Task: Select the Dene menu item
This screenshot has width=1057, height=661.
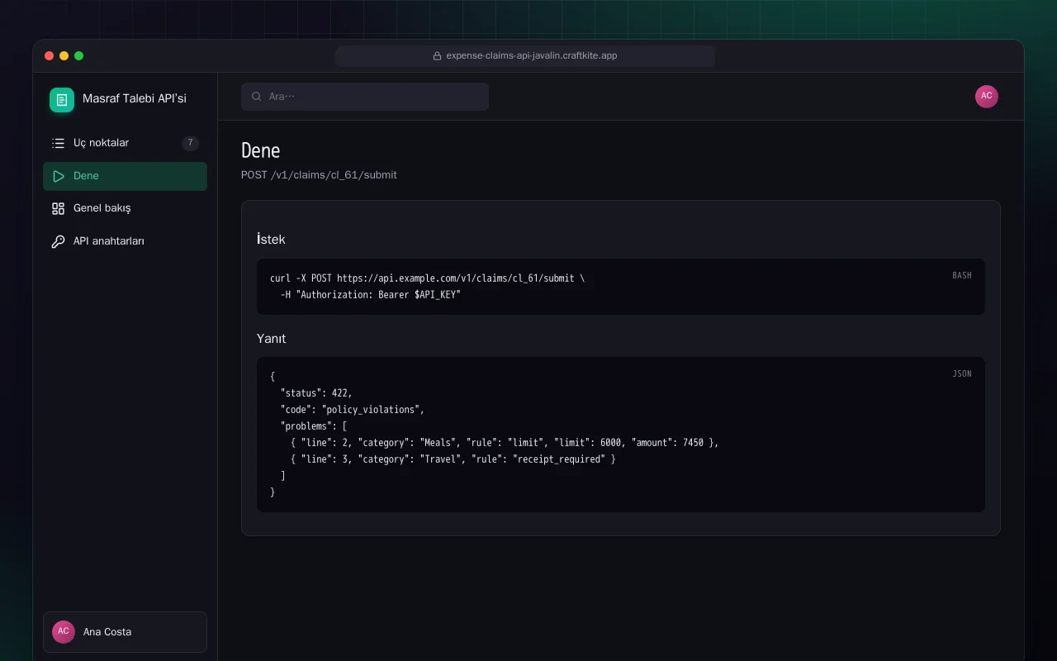Action: (x=125, y=176)
